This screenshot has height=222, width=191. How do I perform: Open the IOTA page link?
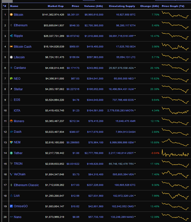coord(17,111)
